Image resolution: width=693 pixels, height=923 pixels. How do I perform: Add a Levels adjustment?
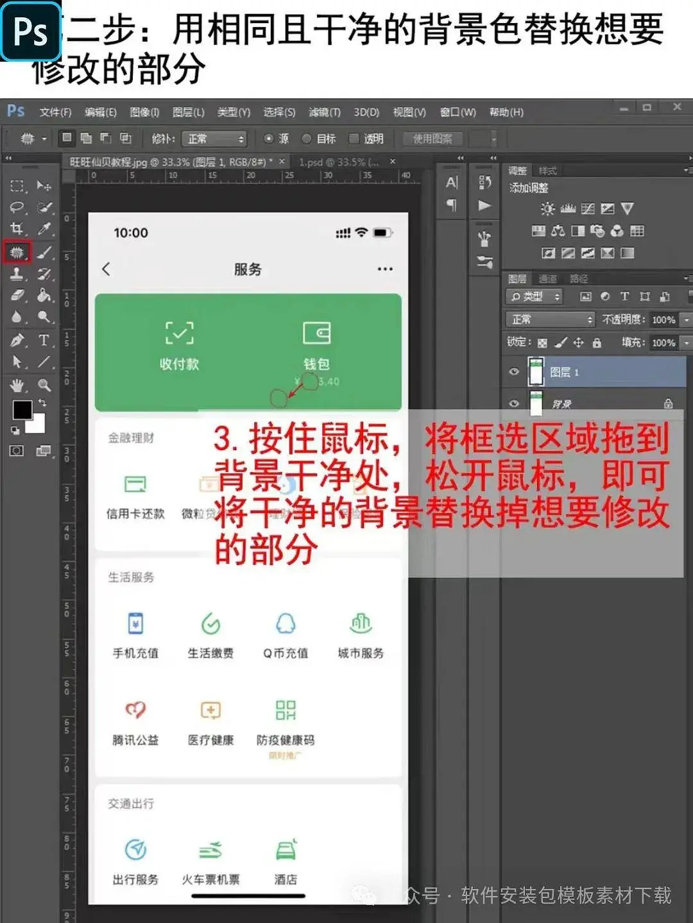(x=568, y=208)
